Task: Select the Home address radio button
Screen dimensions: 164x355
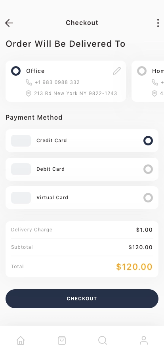Action: tap(142, 71)
